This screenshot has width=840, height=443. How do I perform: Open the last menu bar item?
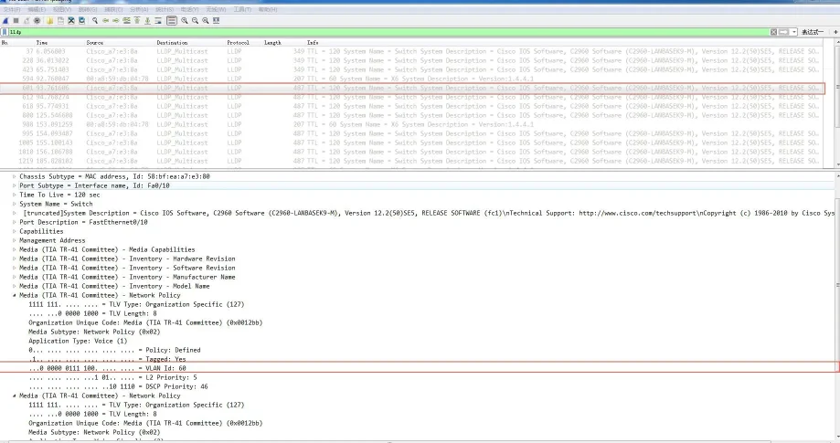click(x=267, y=9)
